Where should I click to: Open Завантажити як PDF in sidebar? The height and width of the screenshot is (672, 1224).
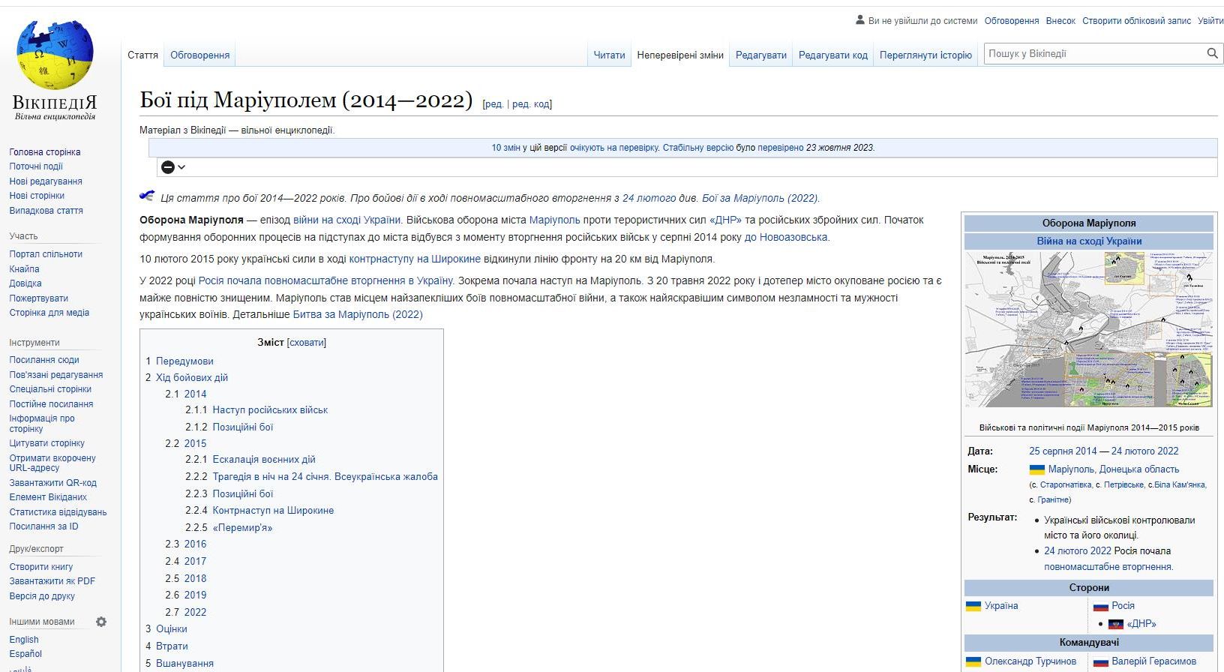click(52, 581)
